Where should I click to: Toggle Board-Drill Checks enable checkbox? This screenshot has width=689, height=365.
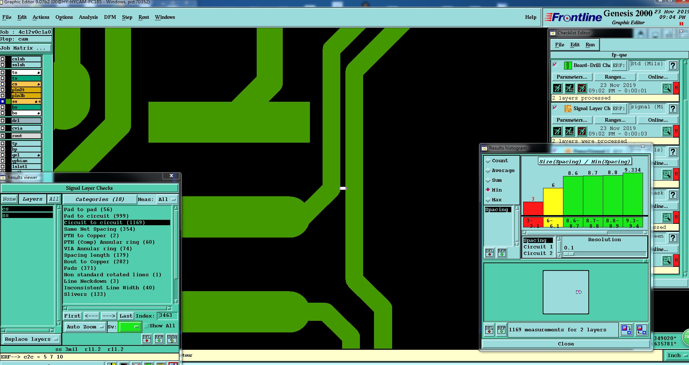tap(555, 64)
